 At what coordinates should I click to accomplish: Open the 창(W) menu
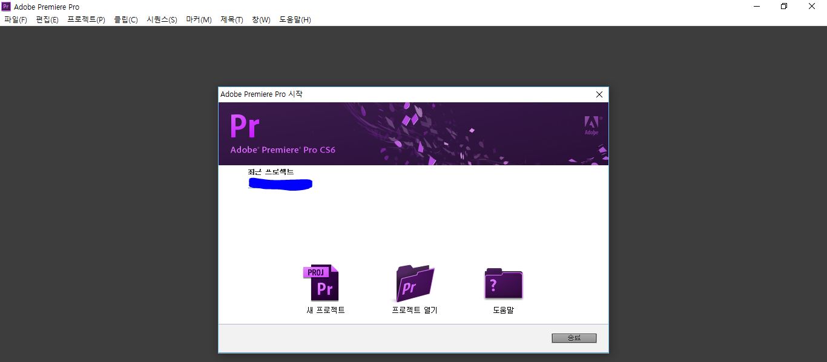click(261, 20)
